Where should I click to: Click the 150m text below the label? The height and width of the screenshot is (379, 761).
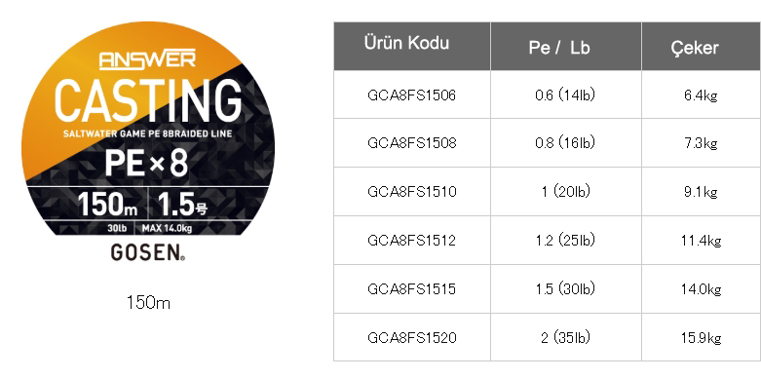[x=148, y=303]
